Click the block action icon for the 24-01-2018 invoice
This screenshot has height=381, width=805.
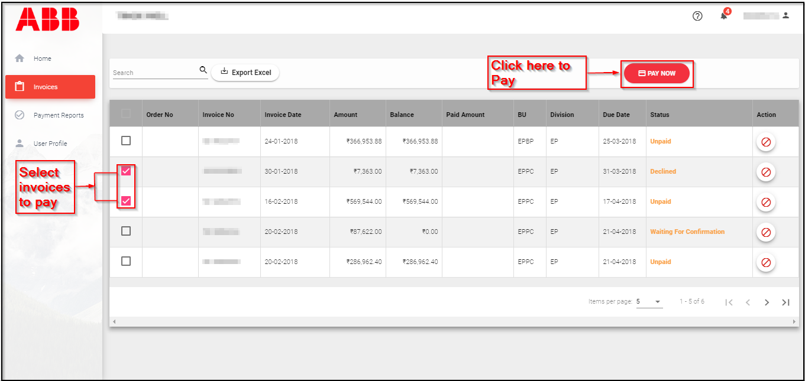tap(766, 142)
